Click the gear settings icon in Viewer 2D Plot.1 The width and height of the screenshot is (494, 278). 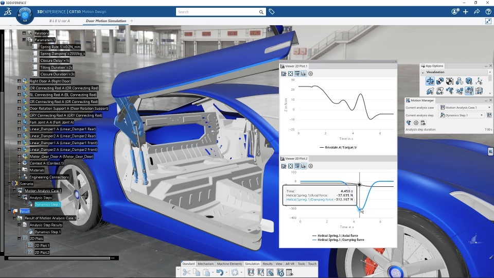(x=311, y=74)
